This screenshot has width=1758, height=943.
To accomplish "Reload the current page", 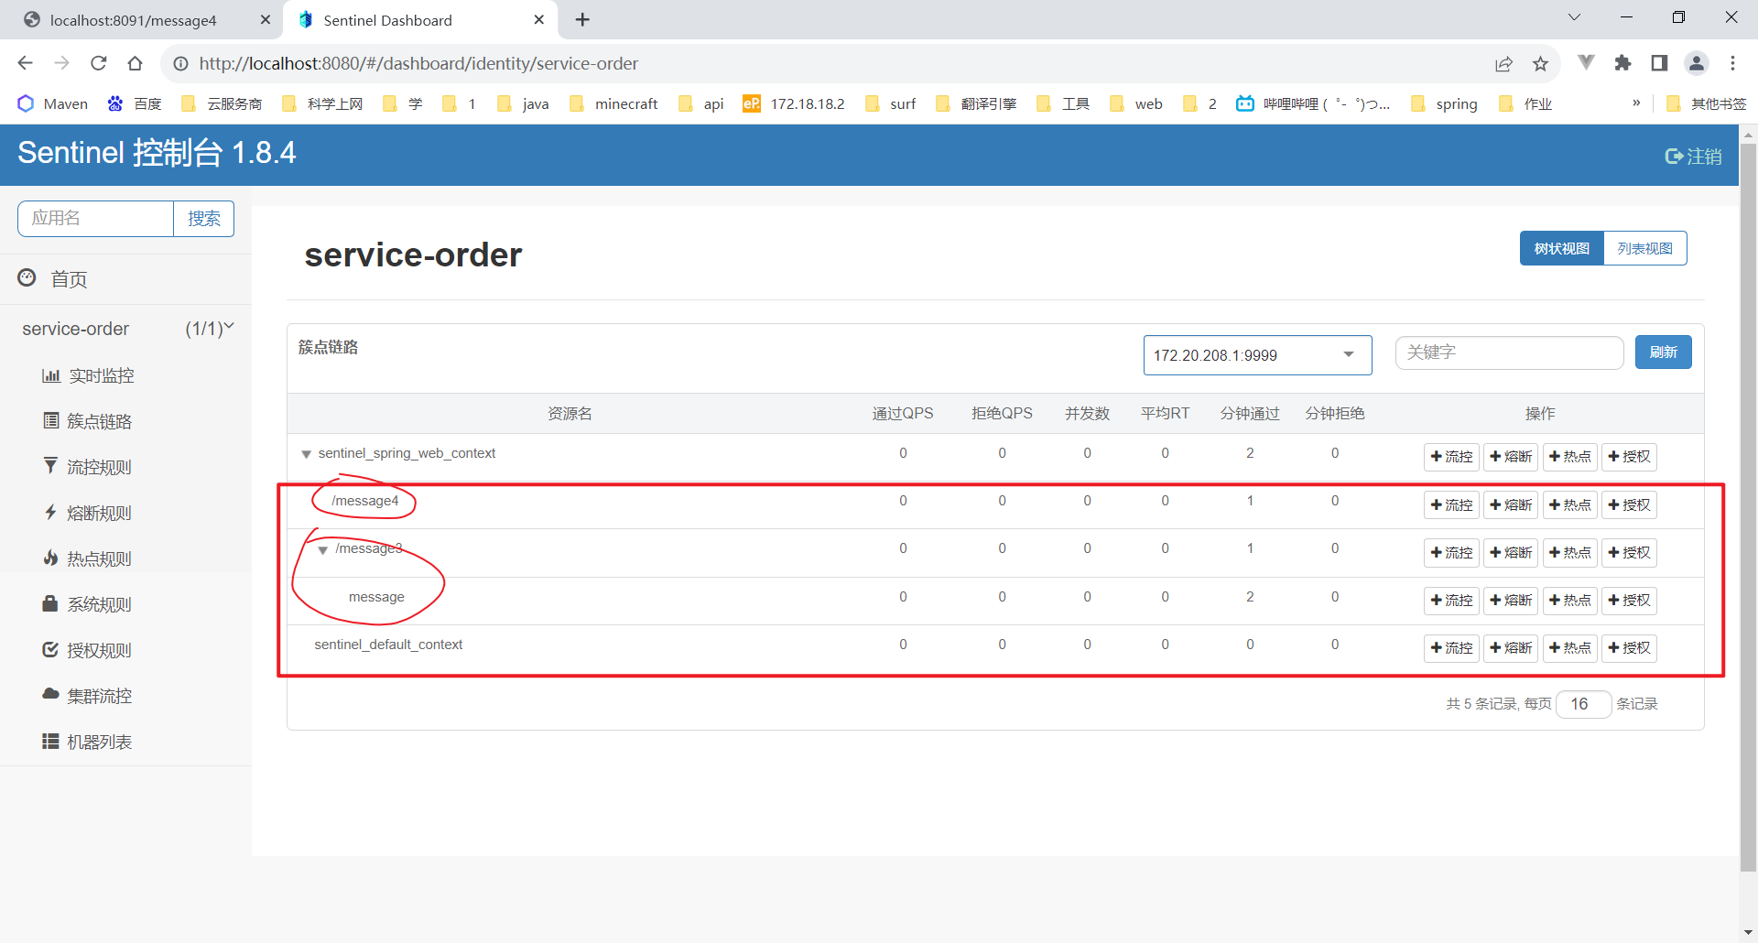I will 99,63.
